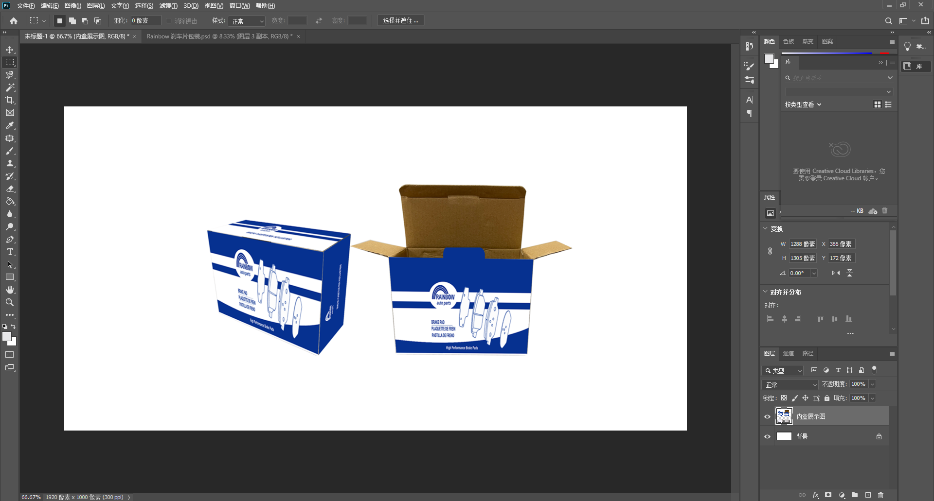The image size is (934, 501).
Task: Select the History Brush tool
Action: tap(10, 176)
